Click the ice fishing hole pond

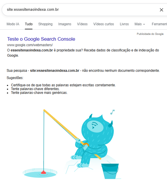coord(40,173)
